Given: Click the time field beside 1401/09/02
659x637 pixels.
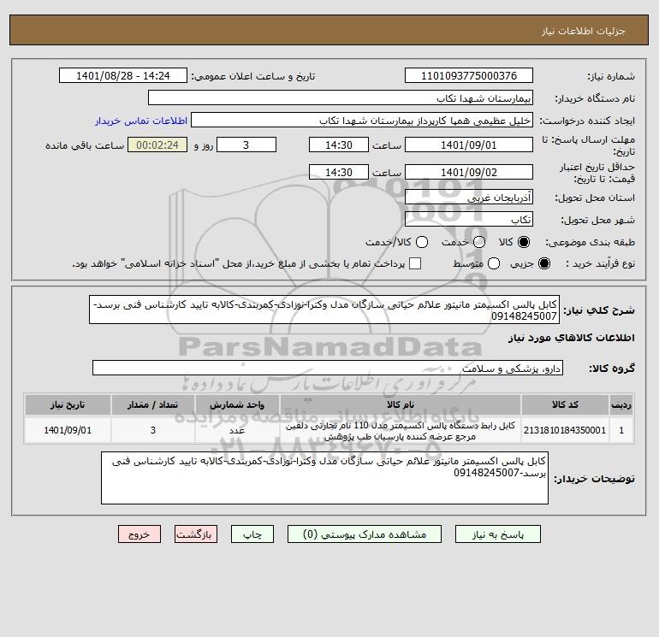Looking at the screenshot, I should (x=339, y=172).
